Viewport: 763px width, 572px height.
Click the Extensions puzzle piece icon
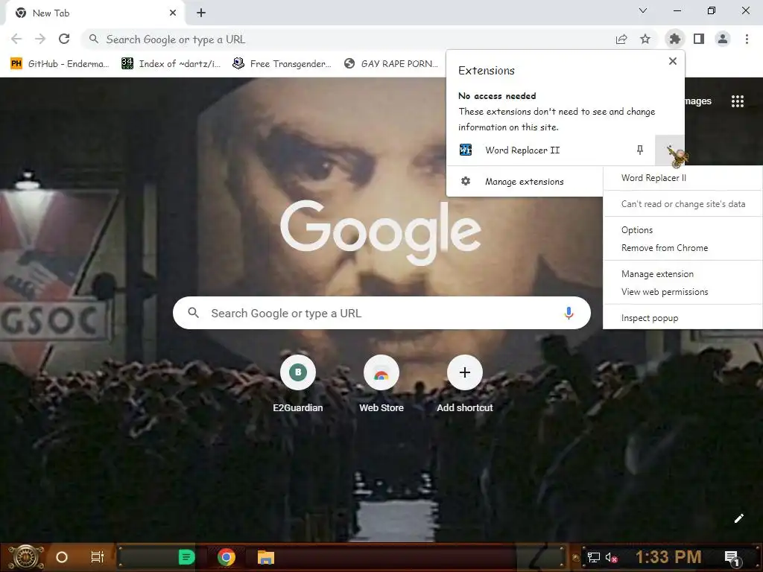click(674, 39)
